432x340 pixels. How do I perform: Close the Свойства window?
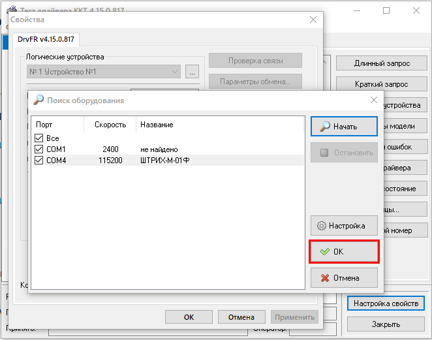pyautogui.click(x=313, y=20)
